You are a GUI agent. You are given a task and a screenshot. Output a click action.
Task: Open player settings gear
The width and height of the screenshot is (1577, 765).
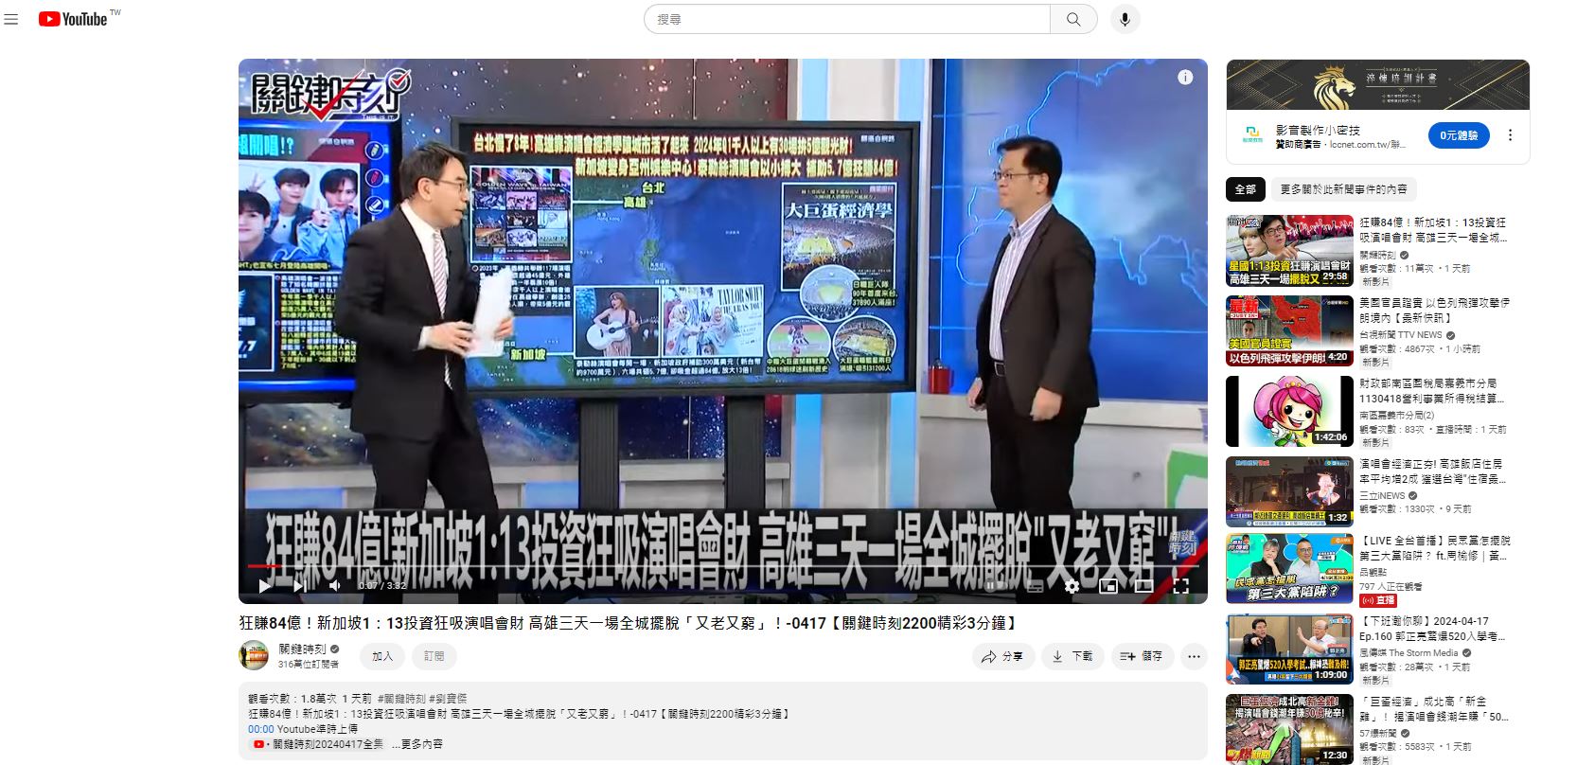1072,586
